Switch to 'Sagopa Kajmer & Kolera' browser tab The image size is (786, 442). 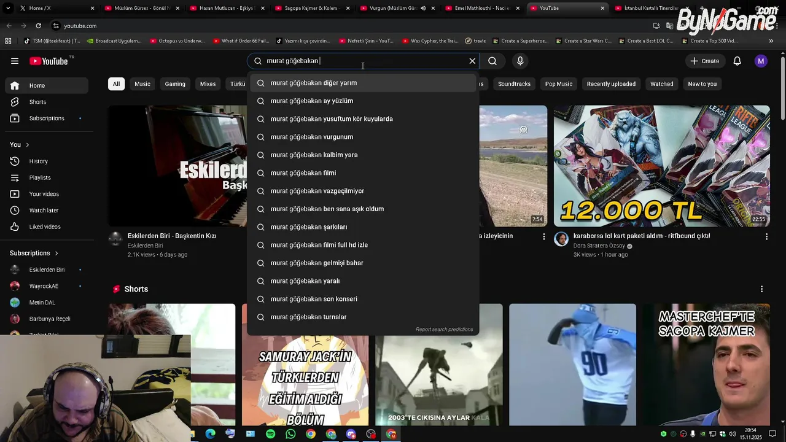pos(313,8)
